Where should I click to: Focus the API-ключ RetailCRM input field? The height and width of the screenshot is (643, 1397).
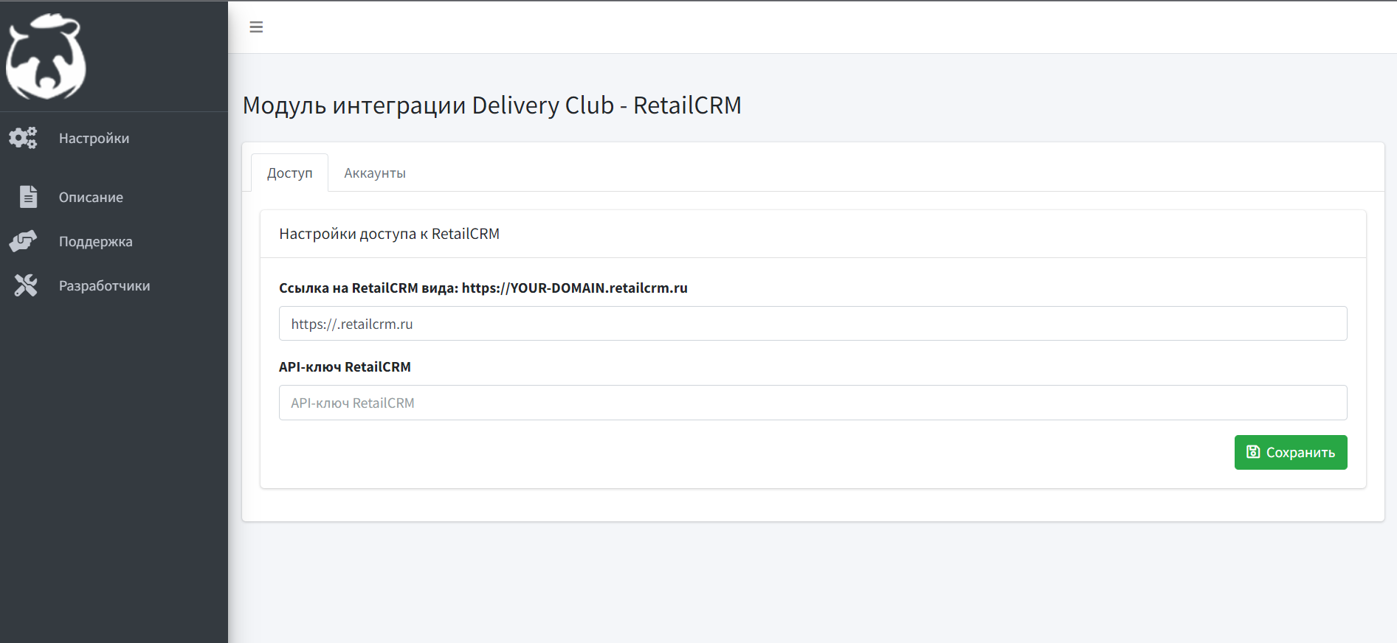(813, 403)
